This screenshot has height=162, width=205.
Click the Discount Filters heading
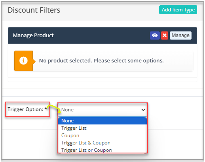pos(34,10)
